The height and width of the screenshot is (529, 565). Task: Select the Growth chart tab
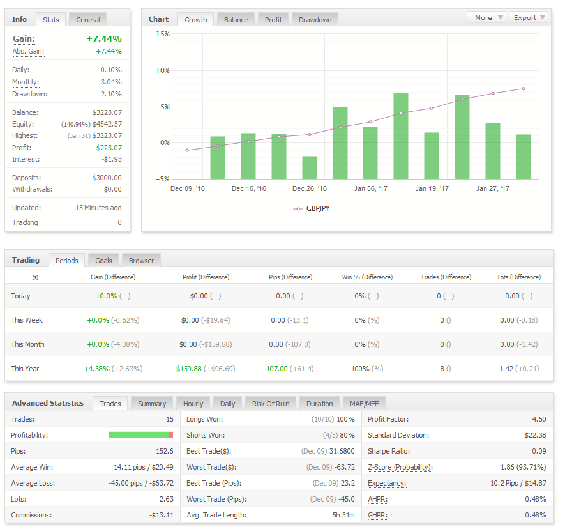point(195,20)
